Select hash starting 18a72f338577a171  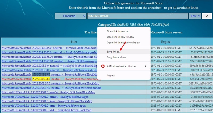tap(202, 70)
